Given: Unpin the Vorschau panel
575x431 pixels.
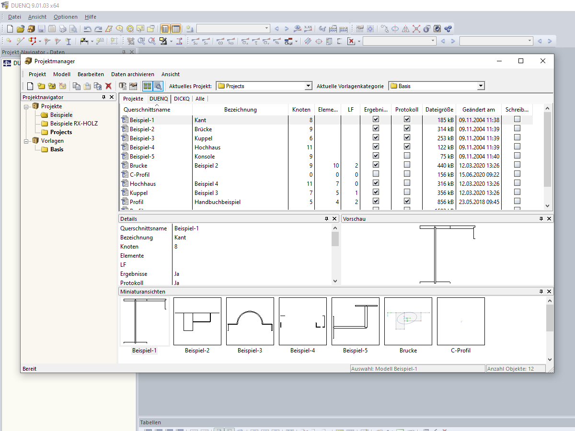Looking at the screenshot, I should pyautogui.click(x=542, y=218).
